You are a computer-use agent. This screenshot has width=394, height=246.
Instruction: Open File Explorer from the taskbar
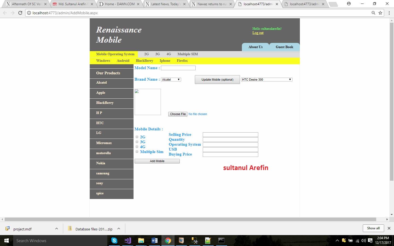pyautogui.click(x=141, y=241)
